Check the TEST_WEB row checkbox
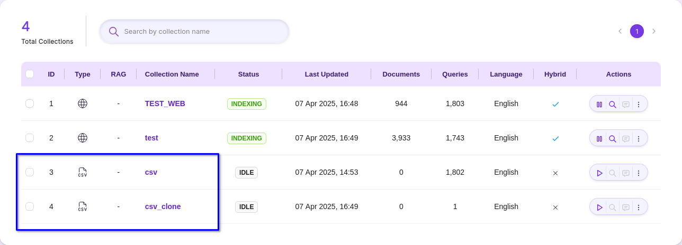This screenshot has height=245, width=682. tap(30, 103)
